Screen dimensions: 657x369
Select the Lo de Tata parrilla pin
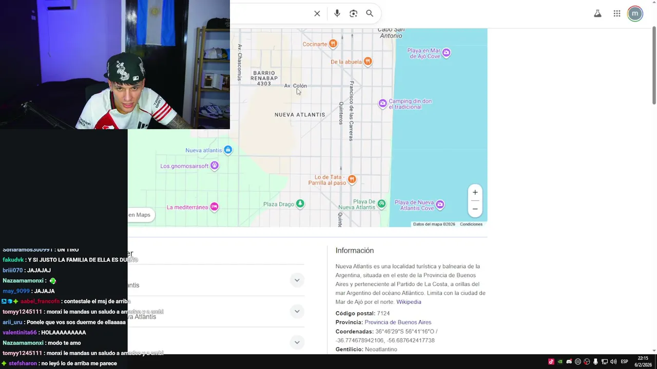(352, 179)
